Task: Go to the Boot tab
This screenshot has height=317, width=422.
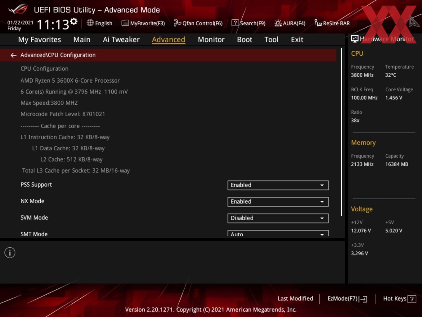Action: (x=245, y=39)
